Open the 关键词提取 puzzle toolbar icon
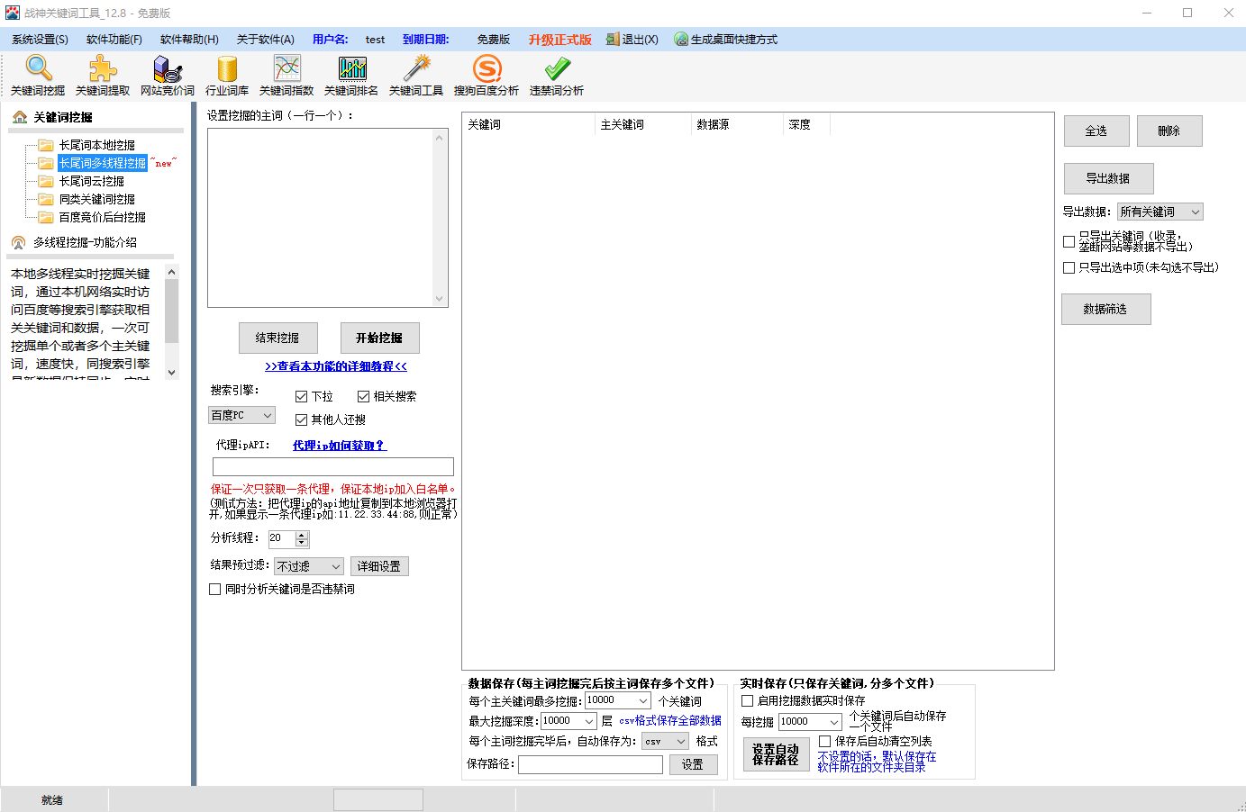Image resolution: width=1246 pixels, height=812 pixels. (x=103, y=68)
